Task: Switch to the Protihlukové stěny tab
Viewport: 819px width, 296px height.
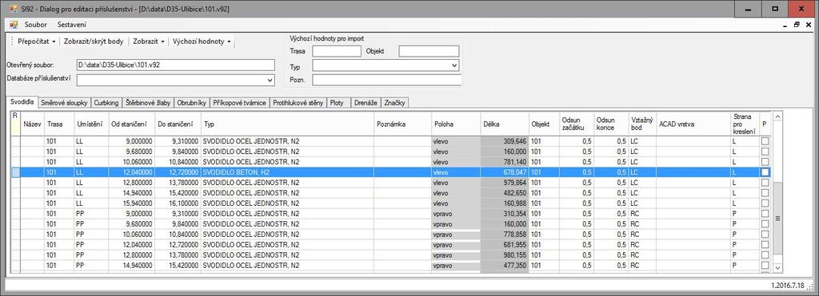Action: tap(298, 103)
